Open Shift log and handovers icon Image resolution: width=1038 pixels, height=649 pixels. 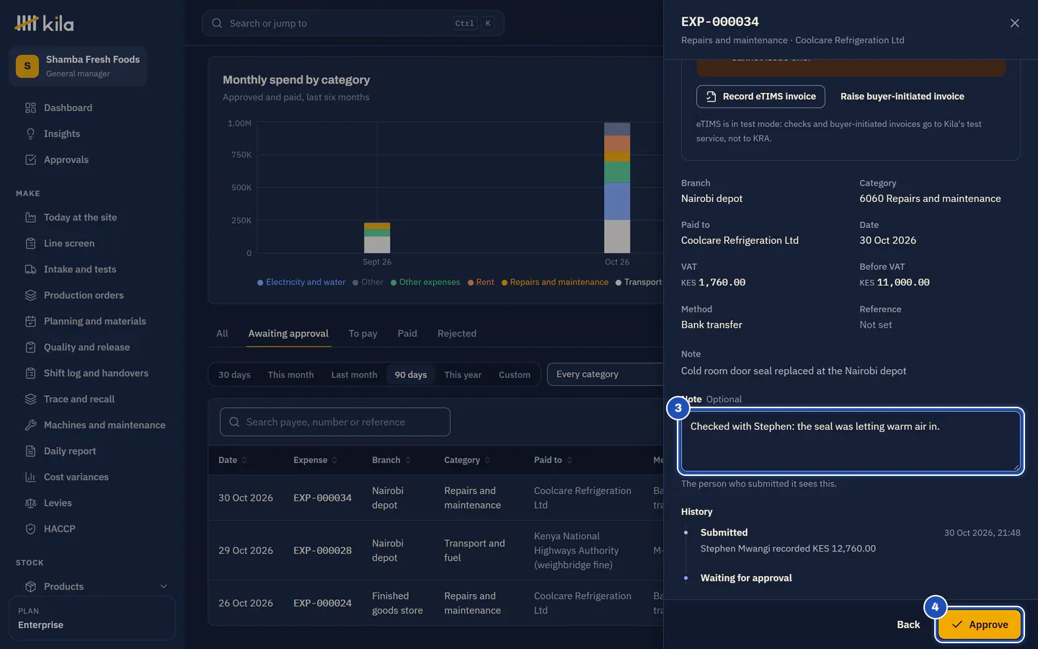[30, 373]
